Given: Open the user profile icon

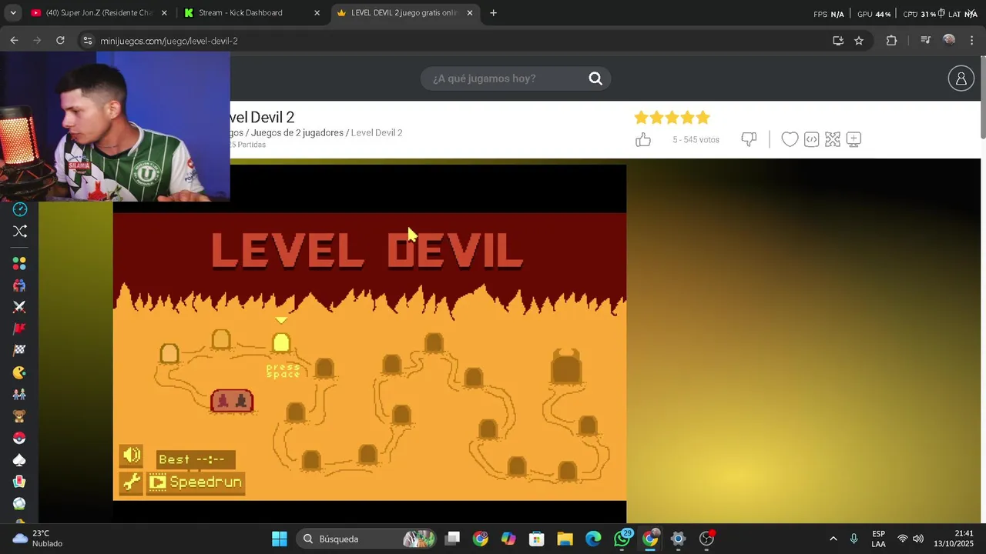Looking at the screenshot, I should pos(961,78).
